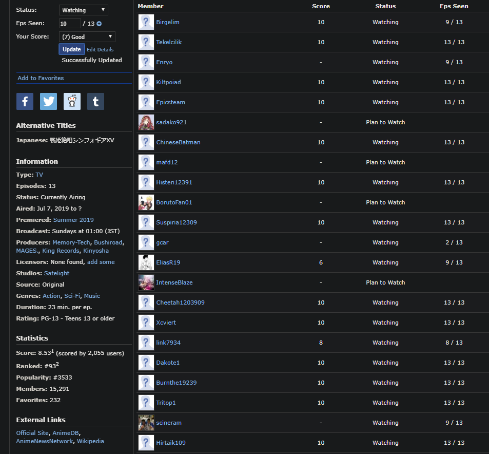Open Burnthe19239 member profile link
The width and height of the screenshot is (489, 454).
pos(176,383)
